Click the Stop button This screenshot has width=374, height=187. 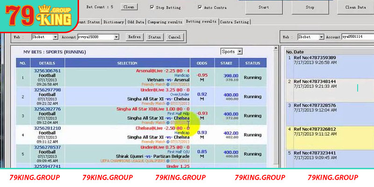pyautogui.click(x=310, y=7)
